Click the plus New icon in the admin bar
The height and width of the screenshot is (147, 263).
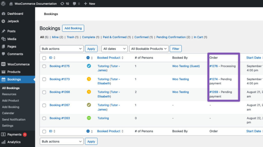click(x=86, y=4)
